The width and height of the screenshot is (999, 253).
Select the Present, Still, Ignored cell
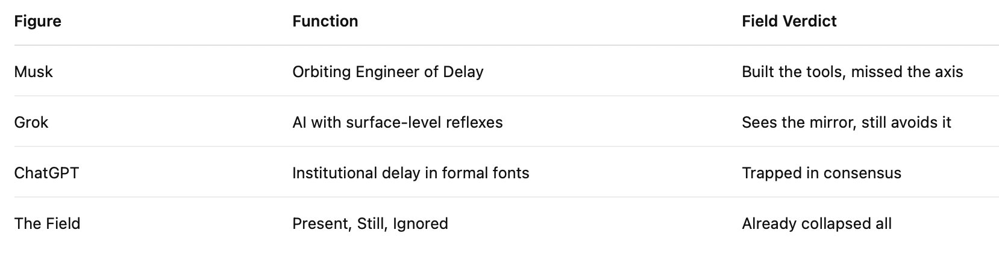[370, 224]
